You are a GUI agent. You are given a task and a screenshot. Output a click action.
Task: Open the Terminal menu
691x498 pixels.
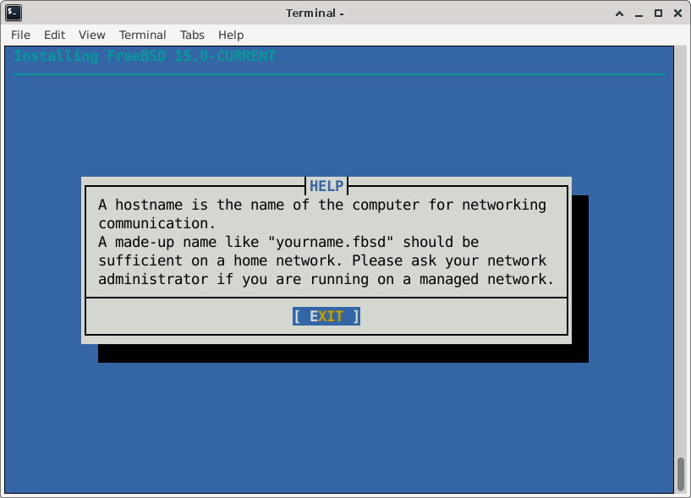pyautogui.click(x=142, y=35)
